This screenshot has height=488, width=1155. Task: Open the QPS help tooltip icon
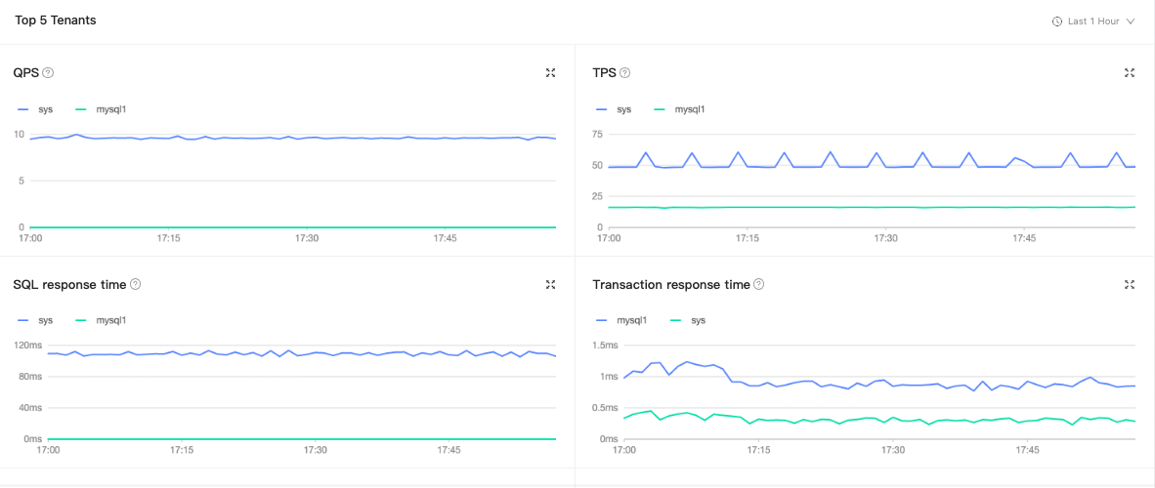(x=48, y=72)
